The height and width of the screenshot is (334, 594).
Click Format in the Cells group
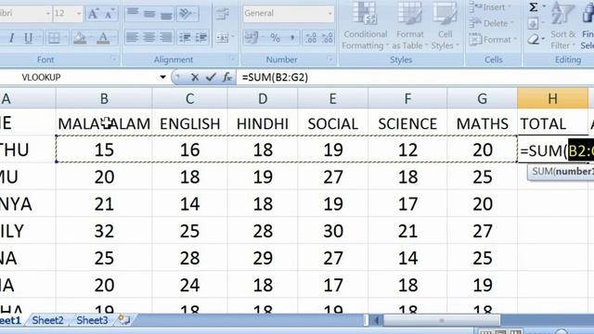tap(493, 39)
